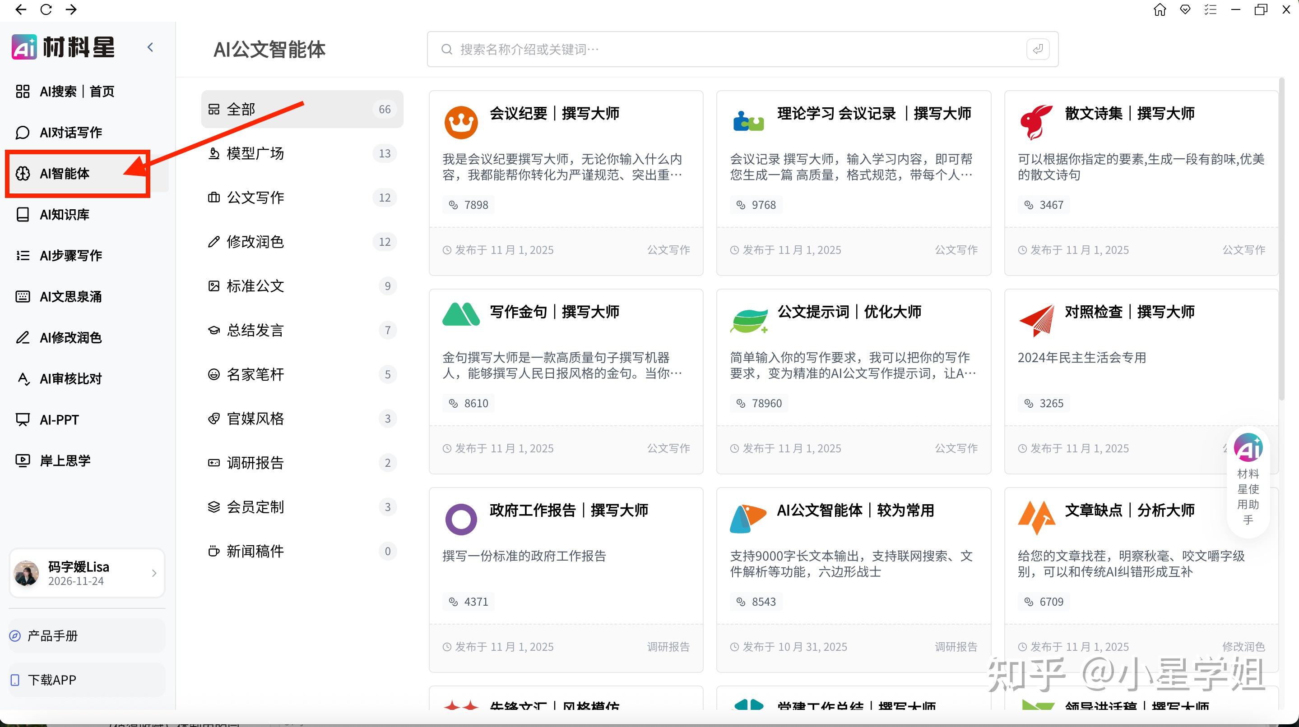Viewport: 1299px width, 727px height.
Task: Click the 8543 usage count badge
Action: 756,602
